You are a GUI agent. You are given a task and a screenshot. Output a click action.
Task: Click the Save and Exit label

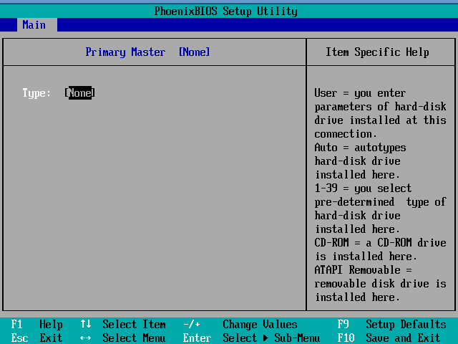403,338
